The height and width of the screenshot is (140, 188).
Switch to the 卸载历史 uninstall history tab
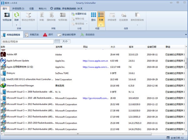tap(32, 35)
